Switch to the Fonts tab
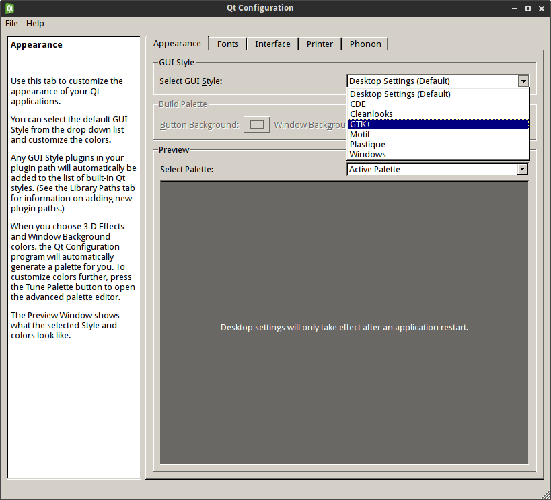The image size is (551, 500). (227, 44)
